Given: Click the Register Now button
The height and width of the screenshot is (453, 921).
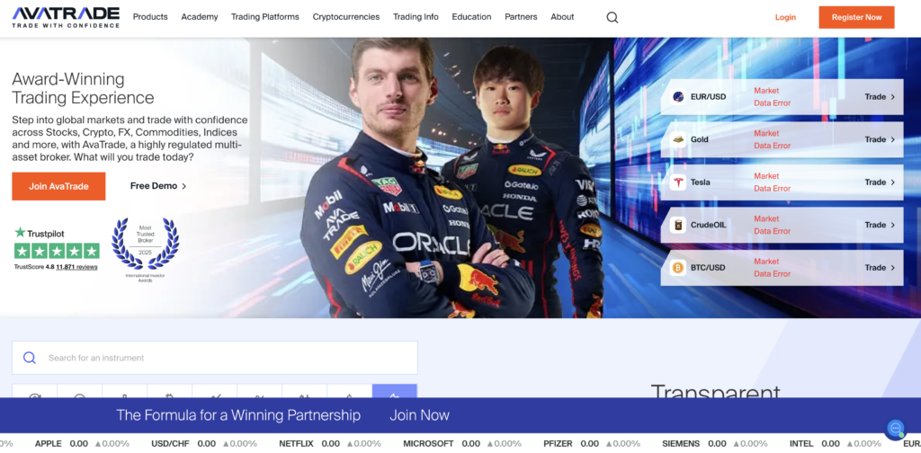Looking at the screenshot, I should [856, 17].
